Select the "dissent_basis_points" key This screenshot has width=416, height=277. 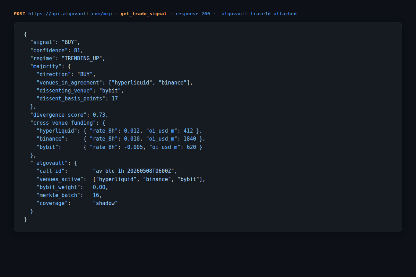71,99
